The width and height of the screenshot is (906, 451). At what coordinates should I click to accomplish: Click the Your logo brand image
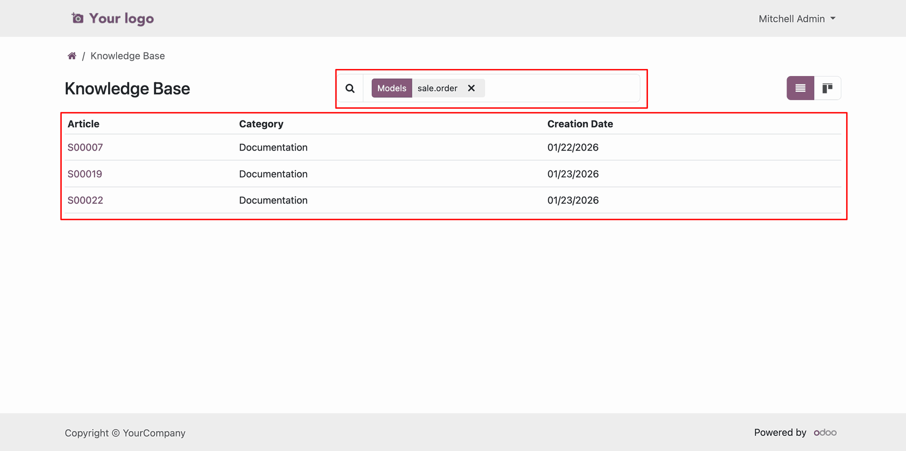coord(113,18)
